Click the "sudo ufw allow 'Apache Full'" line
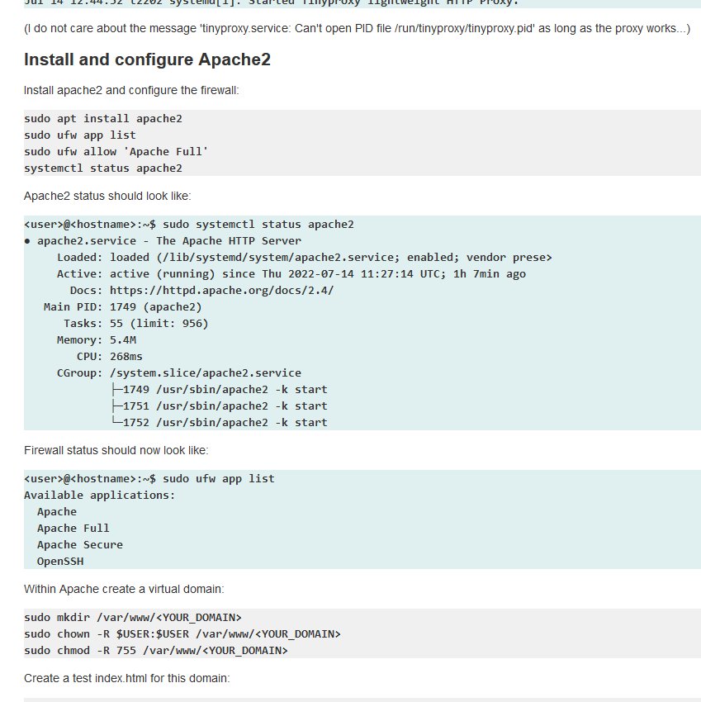The image size is (701, 702). 116,152
